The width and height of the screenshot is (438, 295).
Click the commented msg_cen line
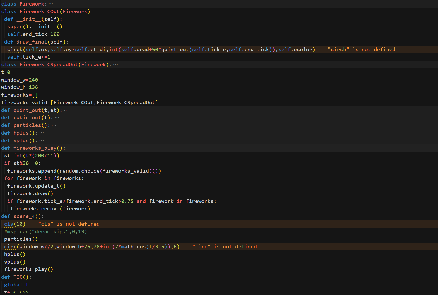coord(45,232)
